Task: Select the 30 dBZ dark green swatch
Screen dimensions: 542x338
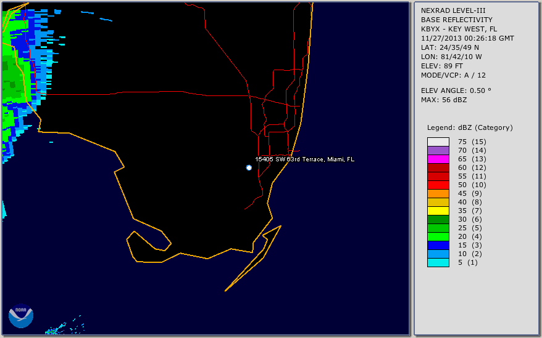Action: point(438,219)
